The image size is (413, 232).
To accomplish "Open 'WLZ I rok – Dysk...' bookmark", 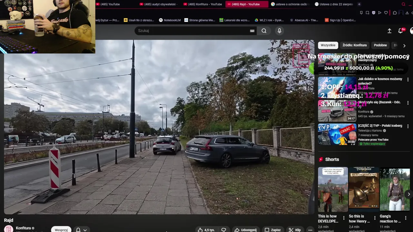I will coord(269,20).
